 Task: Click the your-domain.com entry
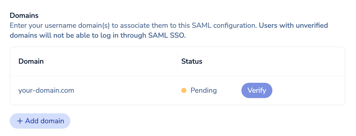point(46,90)
